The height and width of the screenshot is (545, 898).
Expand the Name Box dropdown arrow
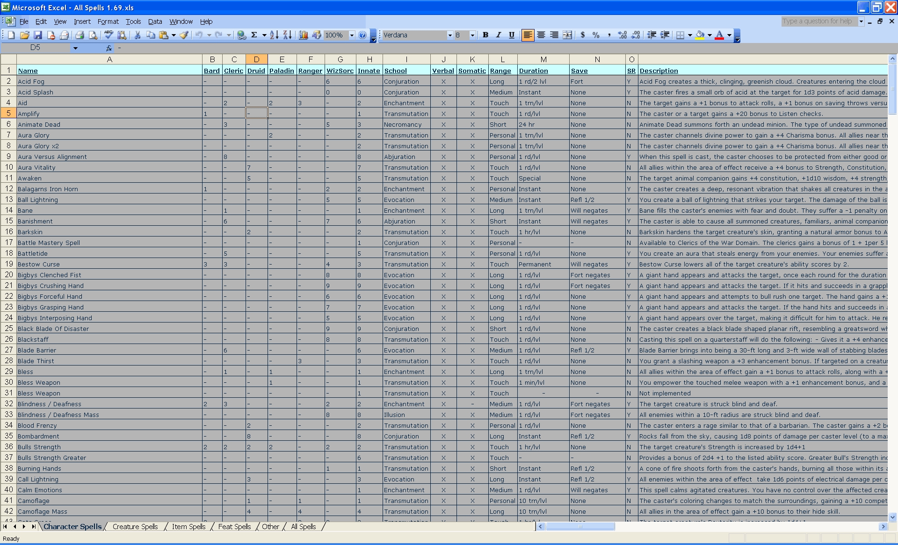click(75, 48)
